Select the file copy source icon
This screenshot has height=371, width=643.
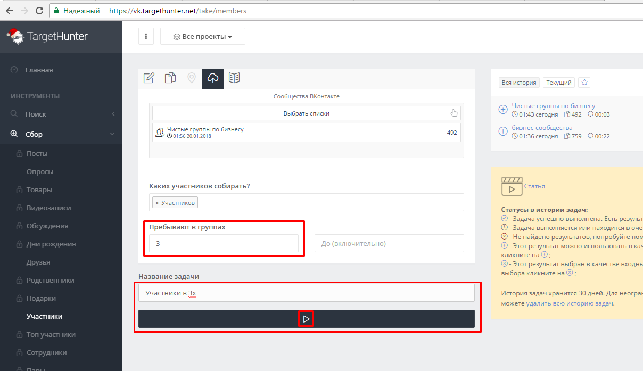170,78
